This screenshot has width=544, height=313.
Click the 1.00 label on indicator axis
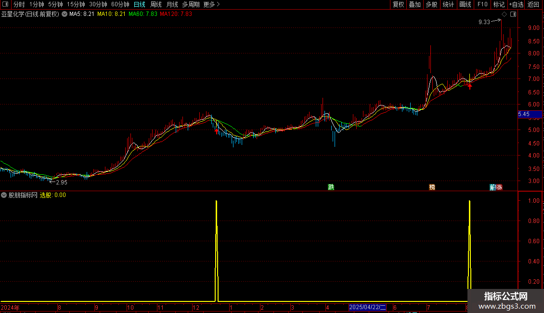point(534,201)
